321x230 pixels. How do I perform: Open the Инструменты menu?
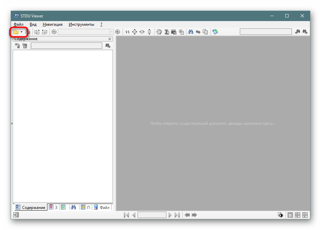click(82, 24)
